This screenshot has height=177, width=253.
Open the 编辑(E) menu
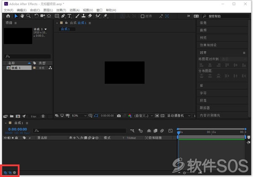[x=22, y=10]
